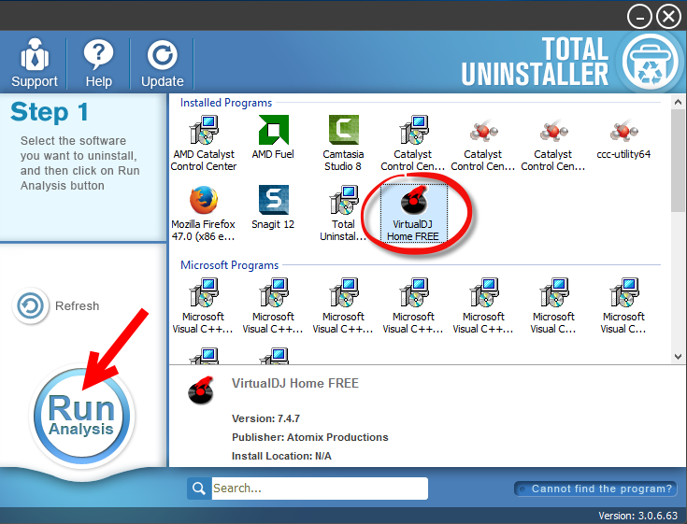Click the Installed Programs heading
Screen dimensions: 687x524
click(226, 103)
